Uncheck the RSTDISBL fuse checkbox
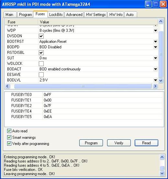The image size is (168, 179). click(x=41, y=53)
